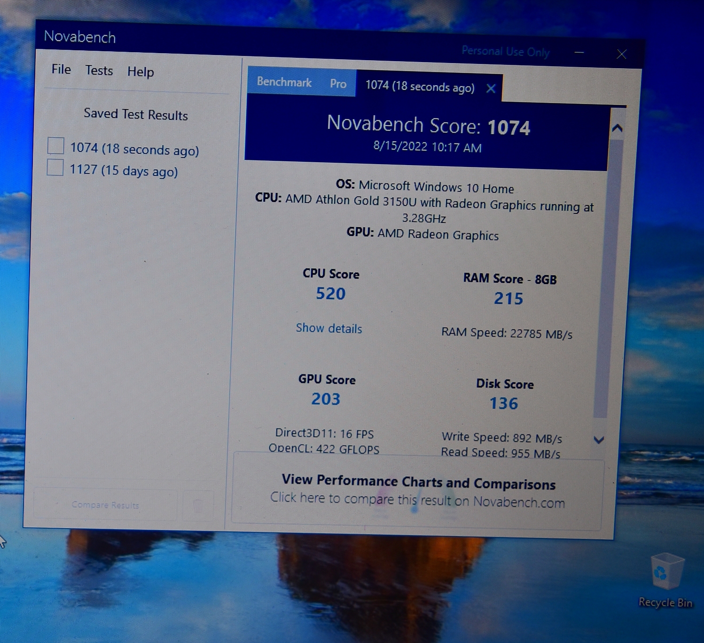Viewport: 704px width, 643px height.
Task: Click the Direct3D11: 16 FPS text
Action: 324,433
